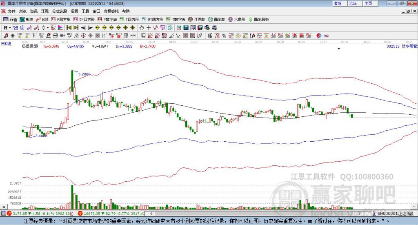This screenshot has width=418, height=225.
Task: Click the 002512 达华智能 stock label
Action: 402,46
